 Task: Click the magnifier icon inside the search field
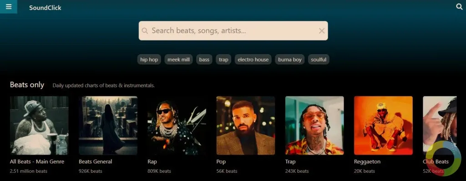145,30
